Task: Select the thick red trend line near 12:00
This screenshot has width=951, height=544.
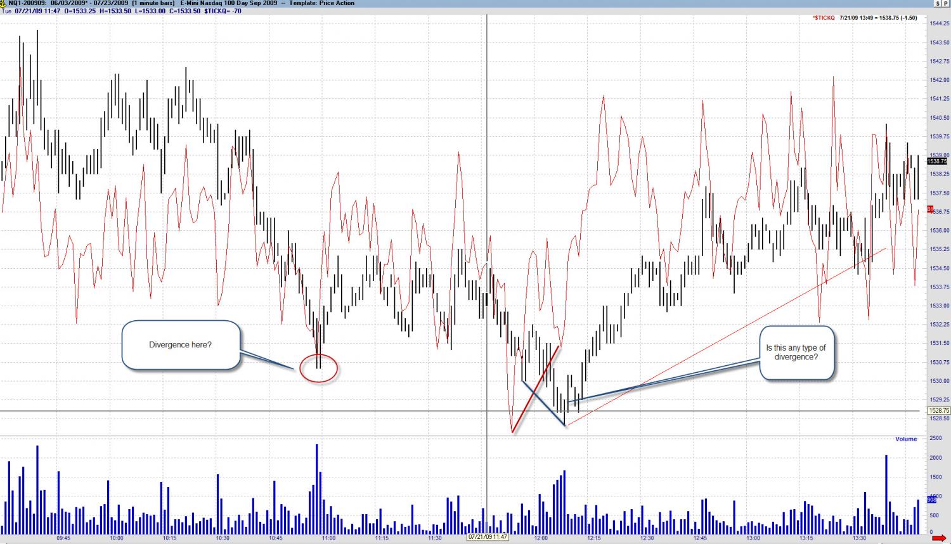Action: (535, 389)
